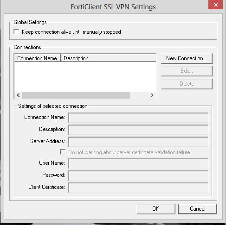Enable Keep connection alive until manually stopped
226x225 pixels.
coord(16,32)
